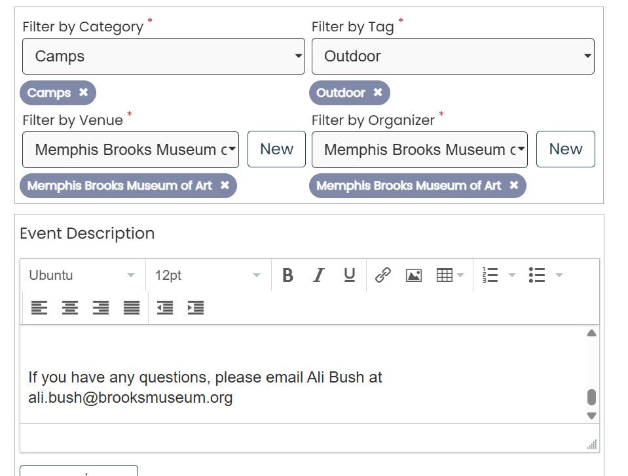Remove the Outdoor tag chip
Image resolution: width=628 pixels, height=476 pixels.
[x=378, y=93]
